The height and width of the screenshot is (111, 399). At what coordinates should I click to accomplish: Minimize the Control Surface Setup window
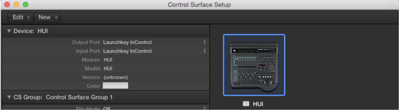(16, 5)
